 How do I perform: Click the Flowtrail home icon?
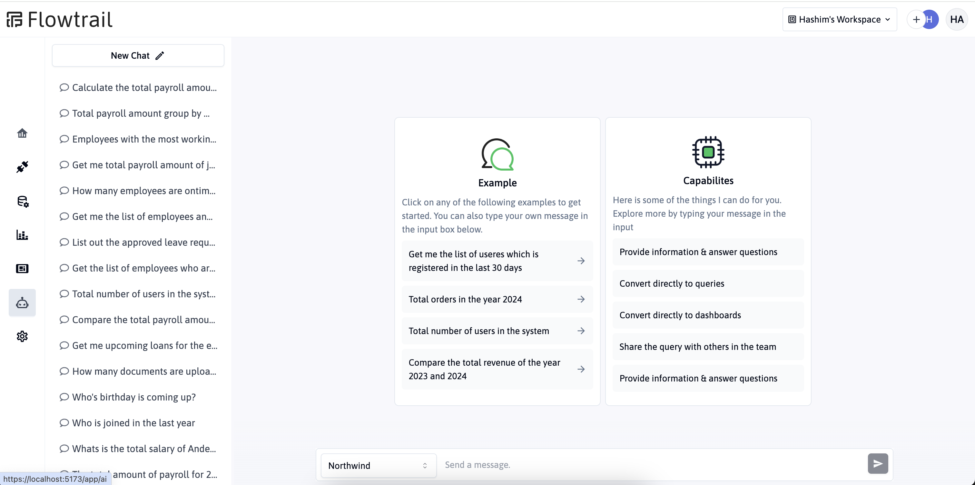tap(22, 133)
